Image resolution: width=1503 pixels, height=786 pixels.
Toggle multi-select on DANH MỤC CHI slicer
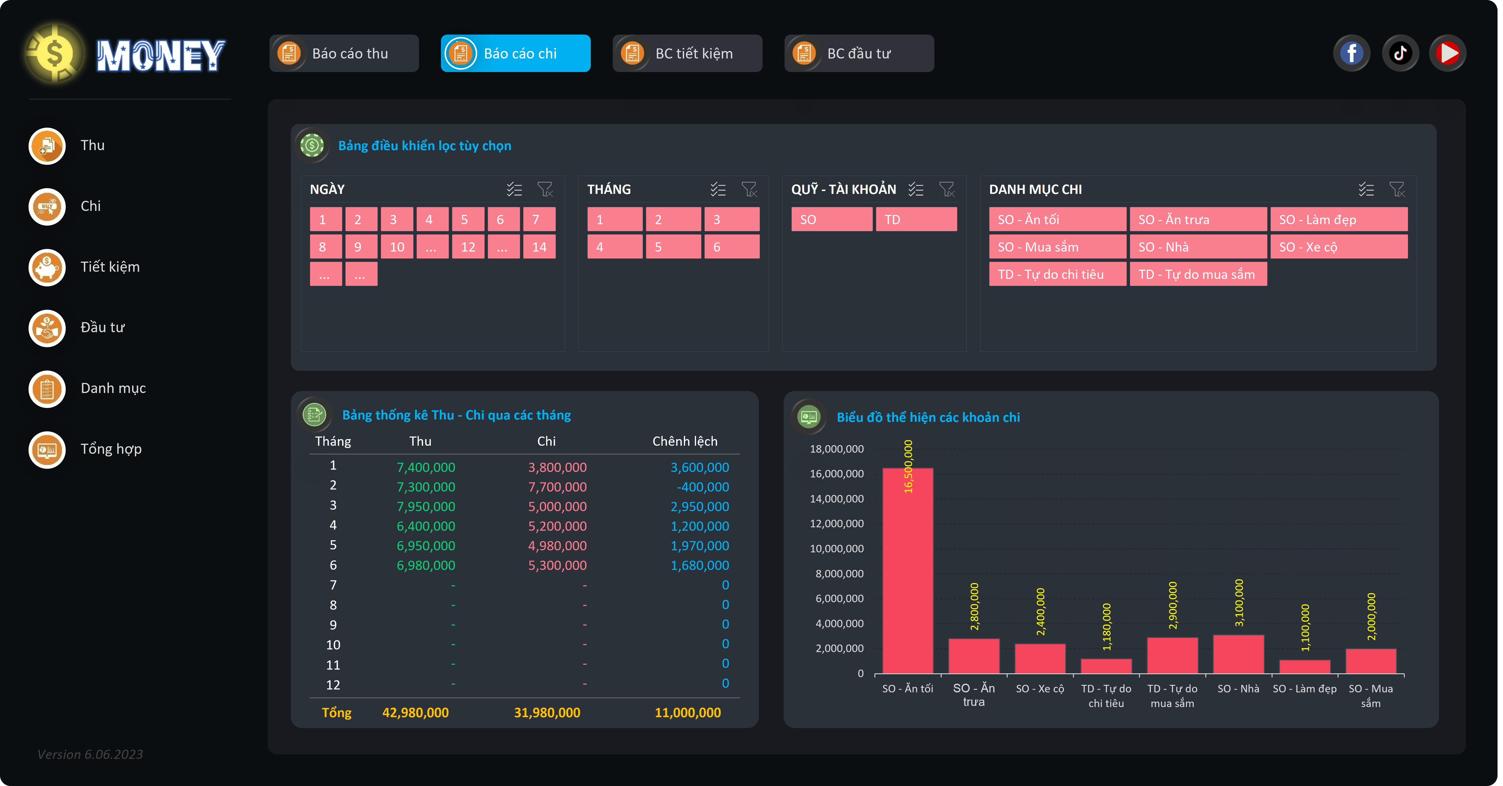[1366, 189]
